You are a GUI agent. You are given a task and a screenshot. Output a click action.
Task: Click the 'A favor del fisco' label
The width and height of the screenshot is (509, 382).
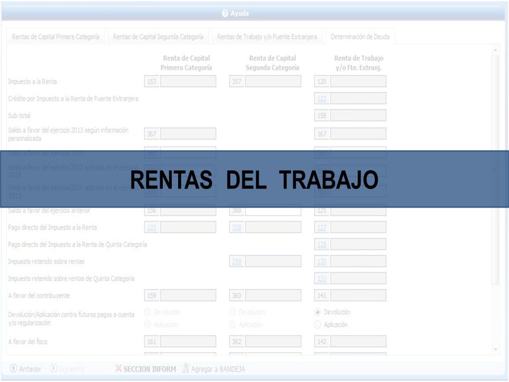pyautogui.click(x=28, y=342)
